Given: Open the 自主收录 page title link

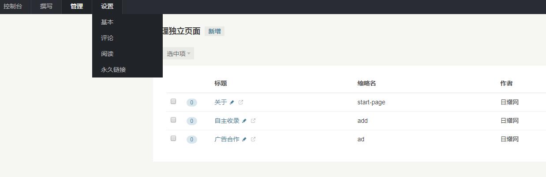Looking at the screenshot, I should click(227, 121).
